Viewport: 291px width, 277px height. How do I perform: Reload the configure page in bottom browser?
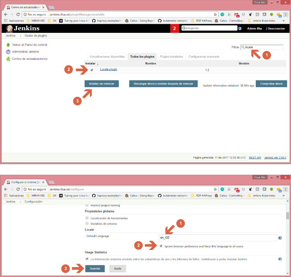coord(18,189)
